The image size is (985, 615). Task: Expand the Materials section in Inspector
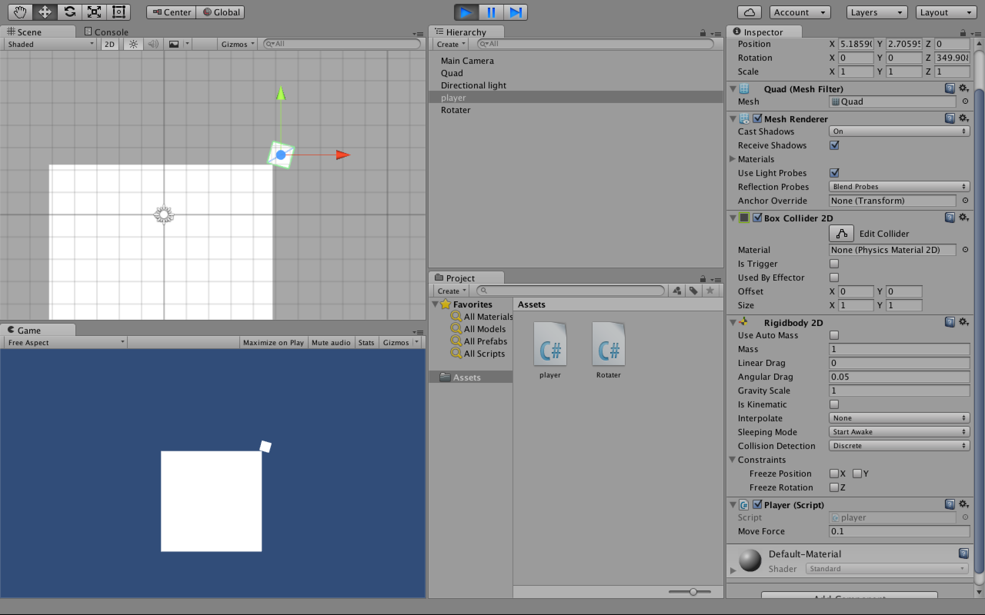click(x=733, y=159)
